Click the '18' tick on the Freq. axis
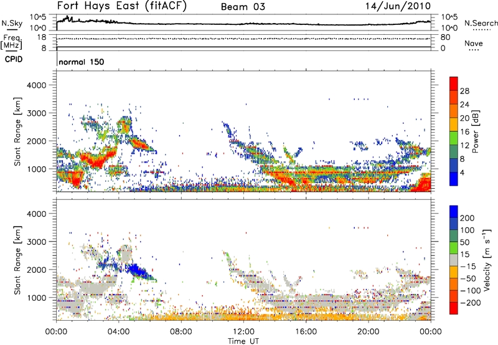498x345 pixels. pos(42,37)
